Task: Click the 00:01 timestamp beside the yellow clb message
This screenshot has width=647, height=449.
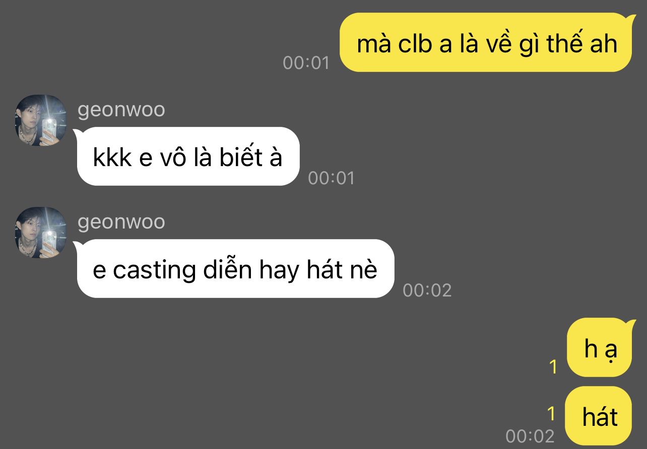Action: tap(306, 63)
